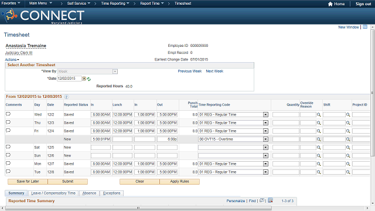Screen dimensions: 375x211
Task: Click the Home icon in top bar
Action: coord(330,4)
